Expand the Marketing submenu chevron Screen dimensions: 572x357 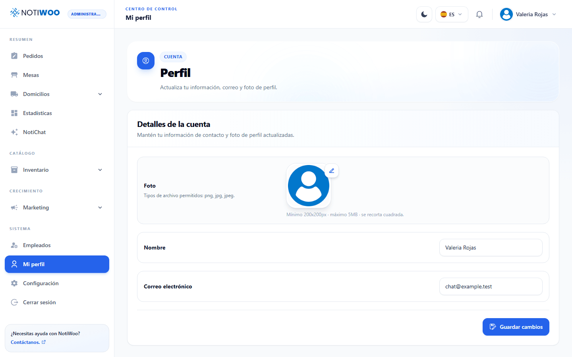point(100,207)
